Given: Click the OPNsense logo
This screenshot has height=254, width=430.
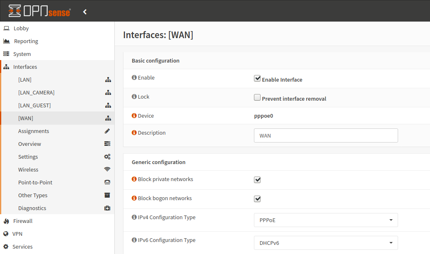Looking at the screenshot, I should pos(40,11).
